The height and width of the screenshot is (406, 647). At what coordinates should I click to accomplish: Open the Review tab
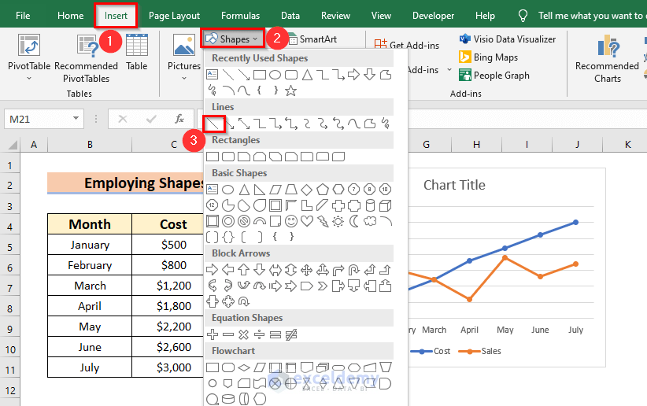coord(335,16)
